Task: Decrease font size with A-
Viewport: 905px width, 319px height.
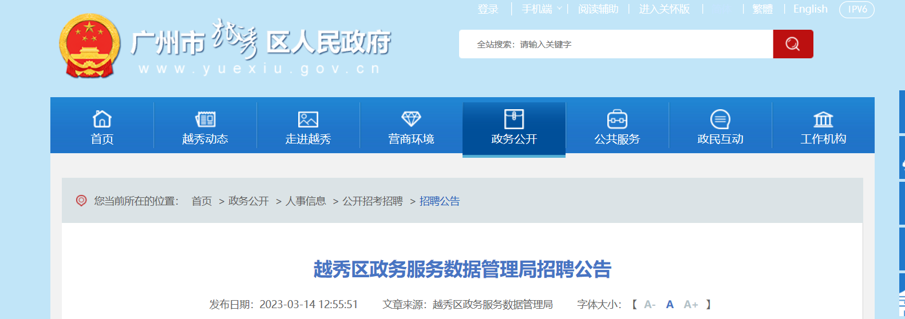Action: (x=650, y=305)
